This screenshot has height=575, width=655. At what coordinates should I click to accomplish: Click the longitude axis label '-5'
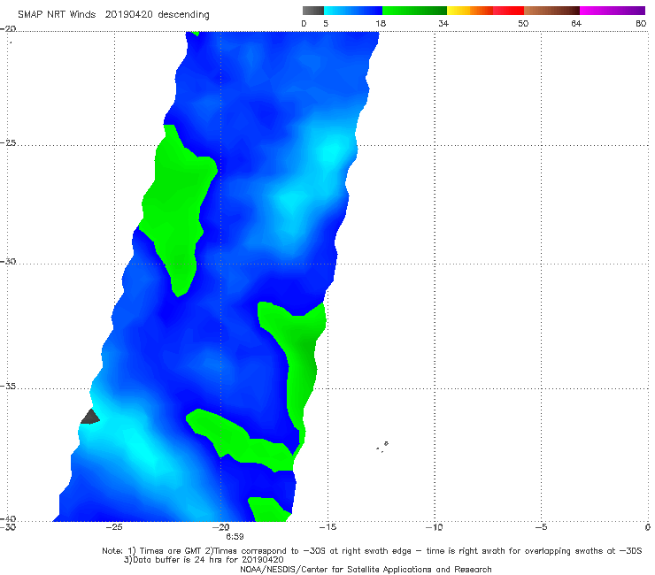pos(541,527)
